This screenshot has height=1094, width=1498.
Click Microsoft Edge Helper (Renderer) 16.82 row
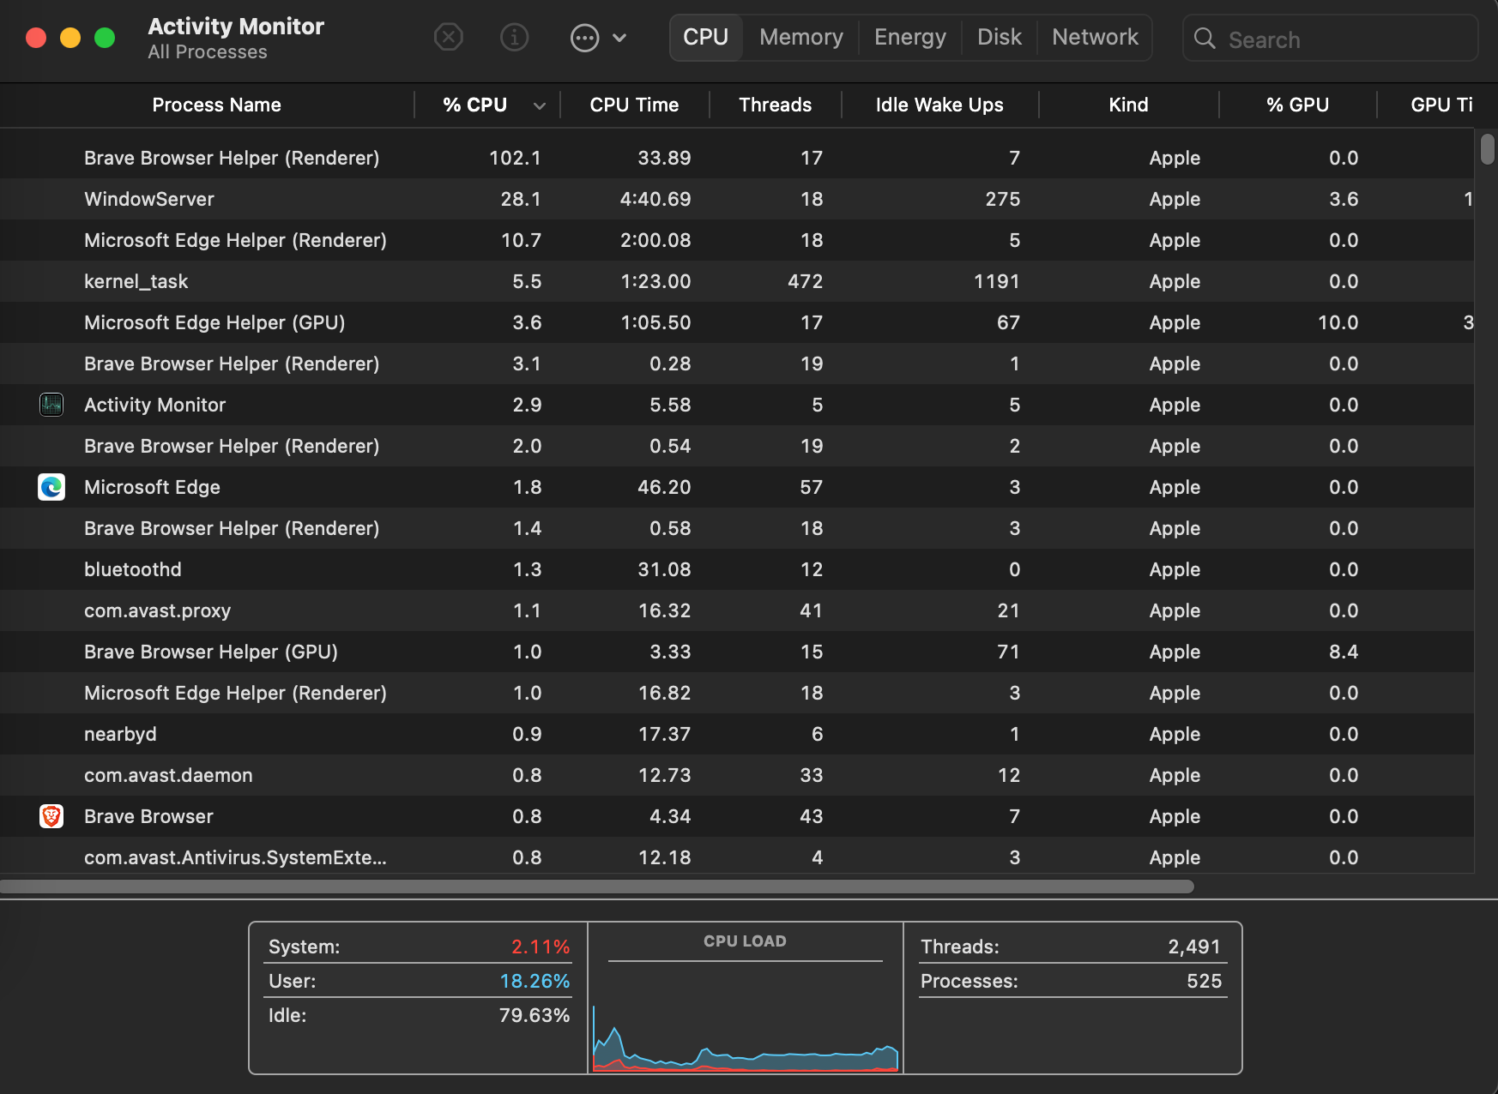737,693
